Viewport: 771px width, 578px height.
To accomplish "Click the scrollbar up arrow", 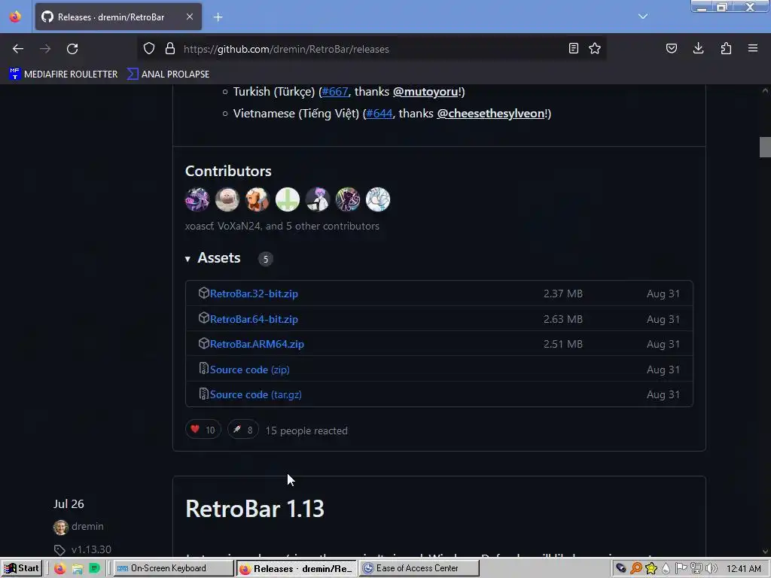I will [765, 90].
